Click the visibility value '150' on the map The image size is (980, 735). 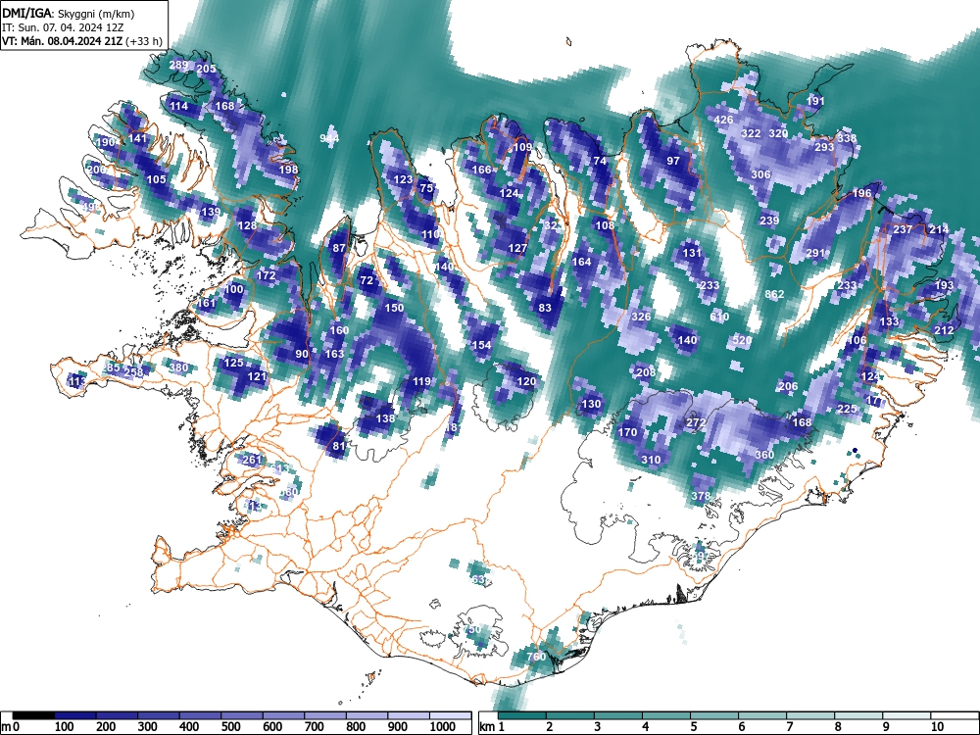pyautogui.click(x=394, y=308)
